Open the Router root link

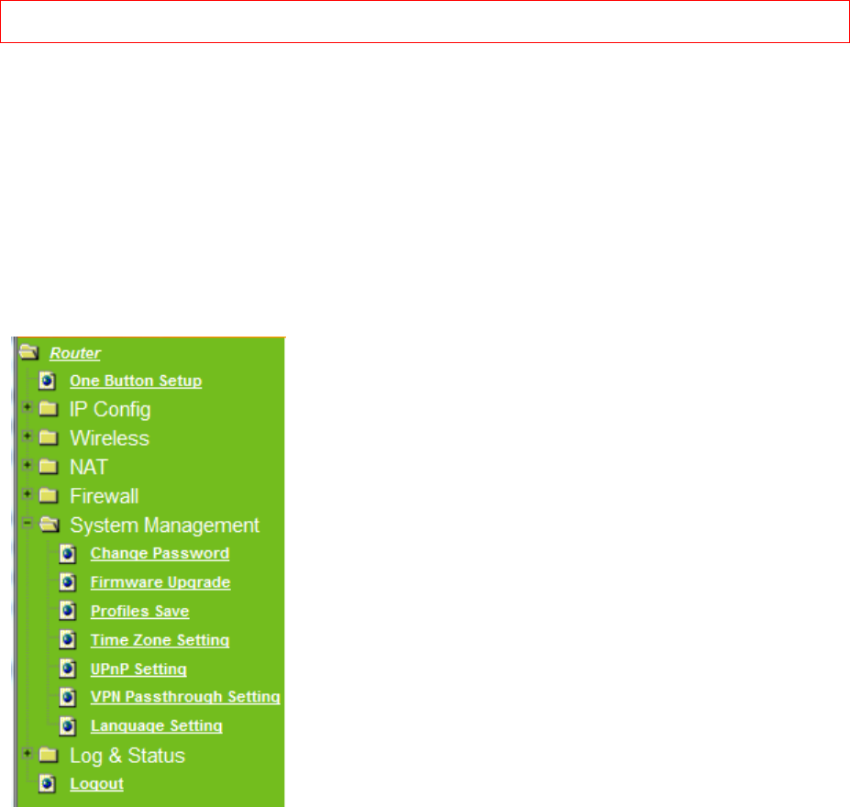[75, 353]
